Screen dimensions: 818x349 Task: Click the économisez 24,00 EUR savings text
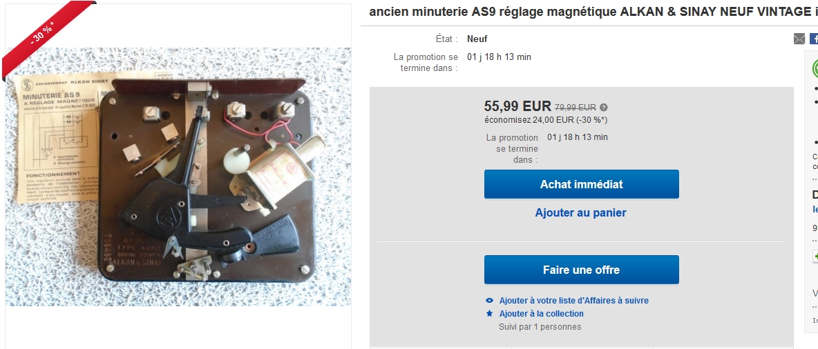pyautogui.click(x=546, y=120)
